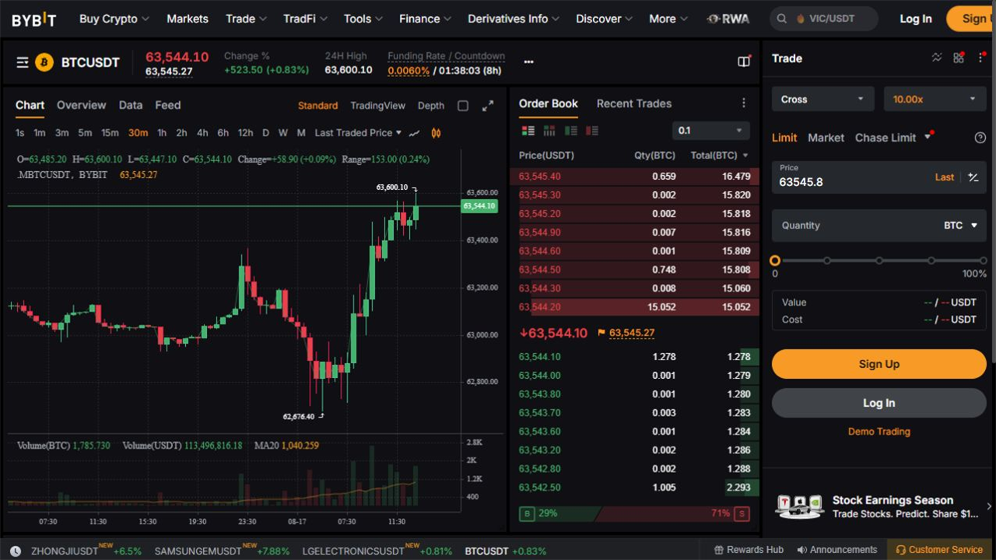The height and width of the screenshot is (560, 996).
Task: Open the Feed tab
Action: pyautogui.click(x=168, y=105)
